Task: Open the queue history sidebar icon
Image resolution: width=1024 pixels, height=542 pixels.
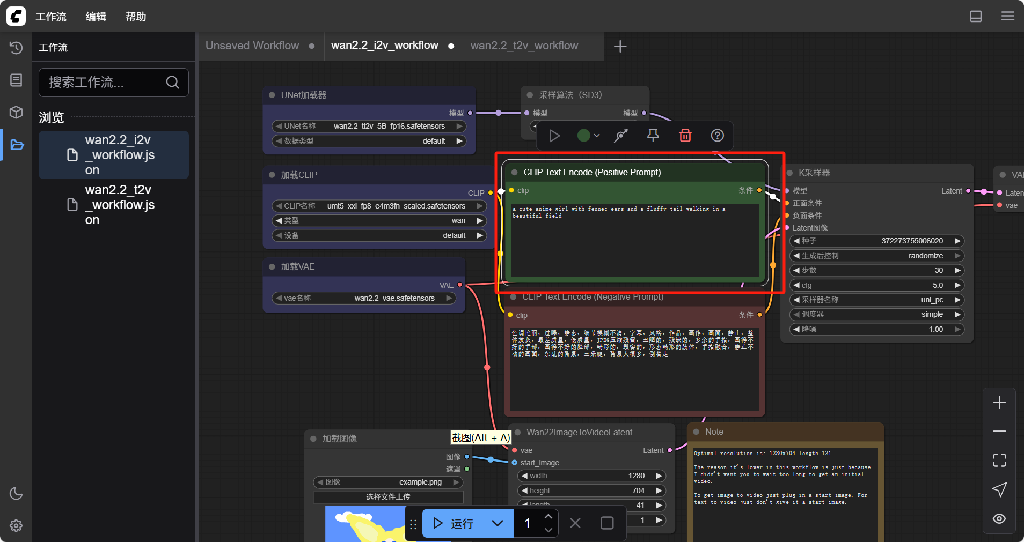Action: 16,48
